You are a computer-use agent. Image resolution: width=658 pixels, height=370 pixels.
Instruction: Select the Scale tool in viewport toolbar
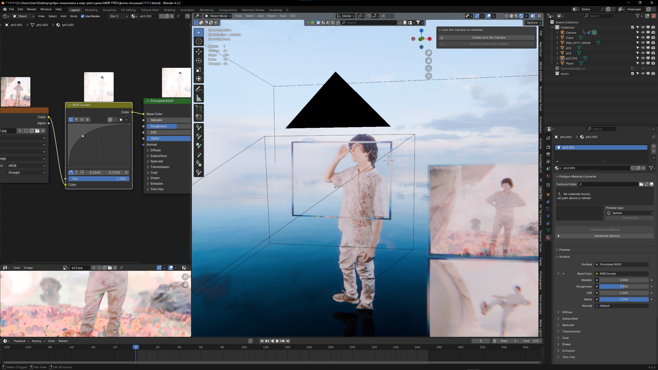[199, 70]
